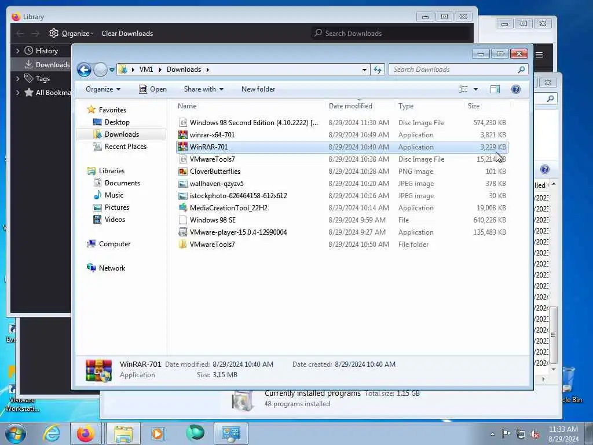Open Explorer help question mark icon
The image size is (593, 445).
[515, 89]
